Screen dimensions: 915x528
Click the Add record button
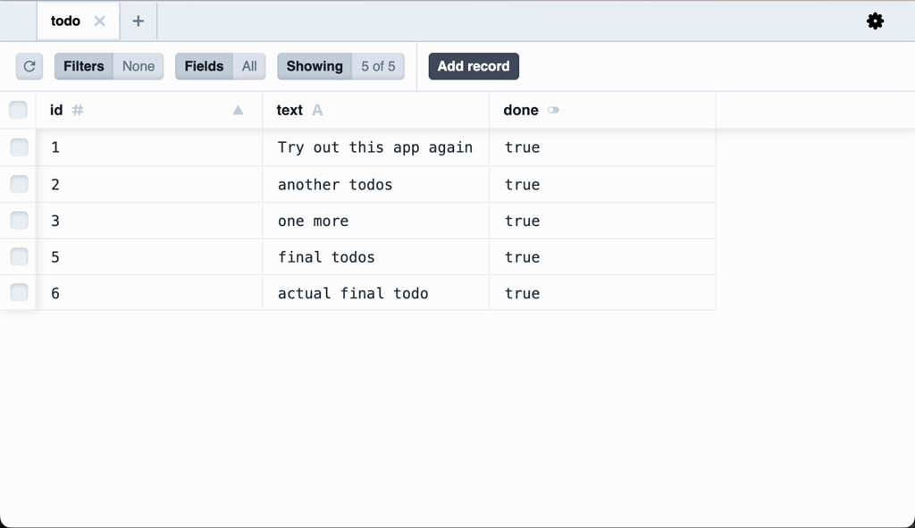(473, 65)
